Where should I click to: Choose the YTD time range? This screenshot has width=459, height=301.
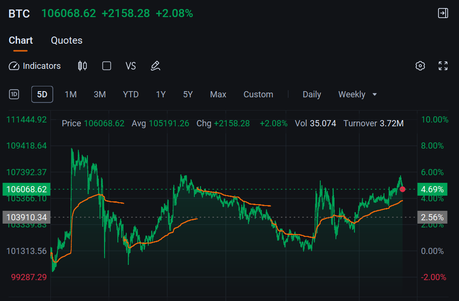[131, 94]
